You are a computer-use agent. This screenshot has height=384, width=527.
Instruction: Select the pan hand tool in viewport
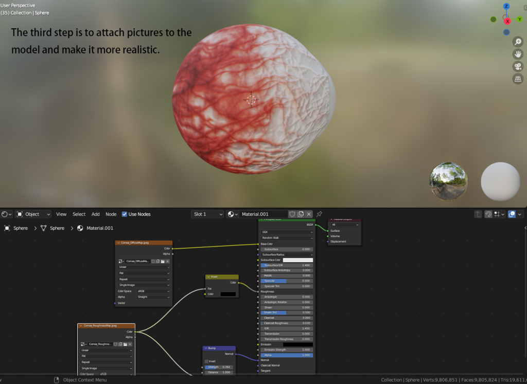tap(518, 54)
